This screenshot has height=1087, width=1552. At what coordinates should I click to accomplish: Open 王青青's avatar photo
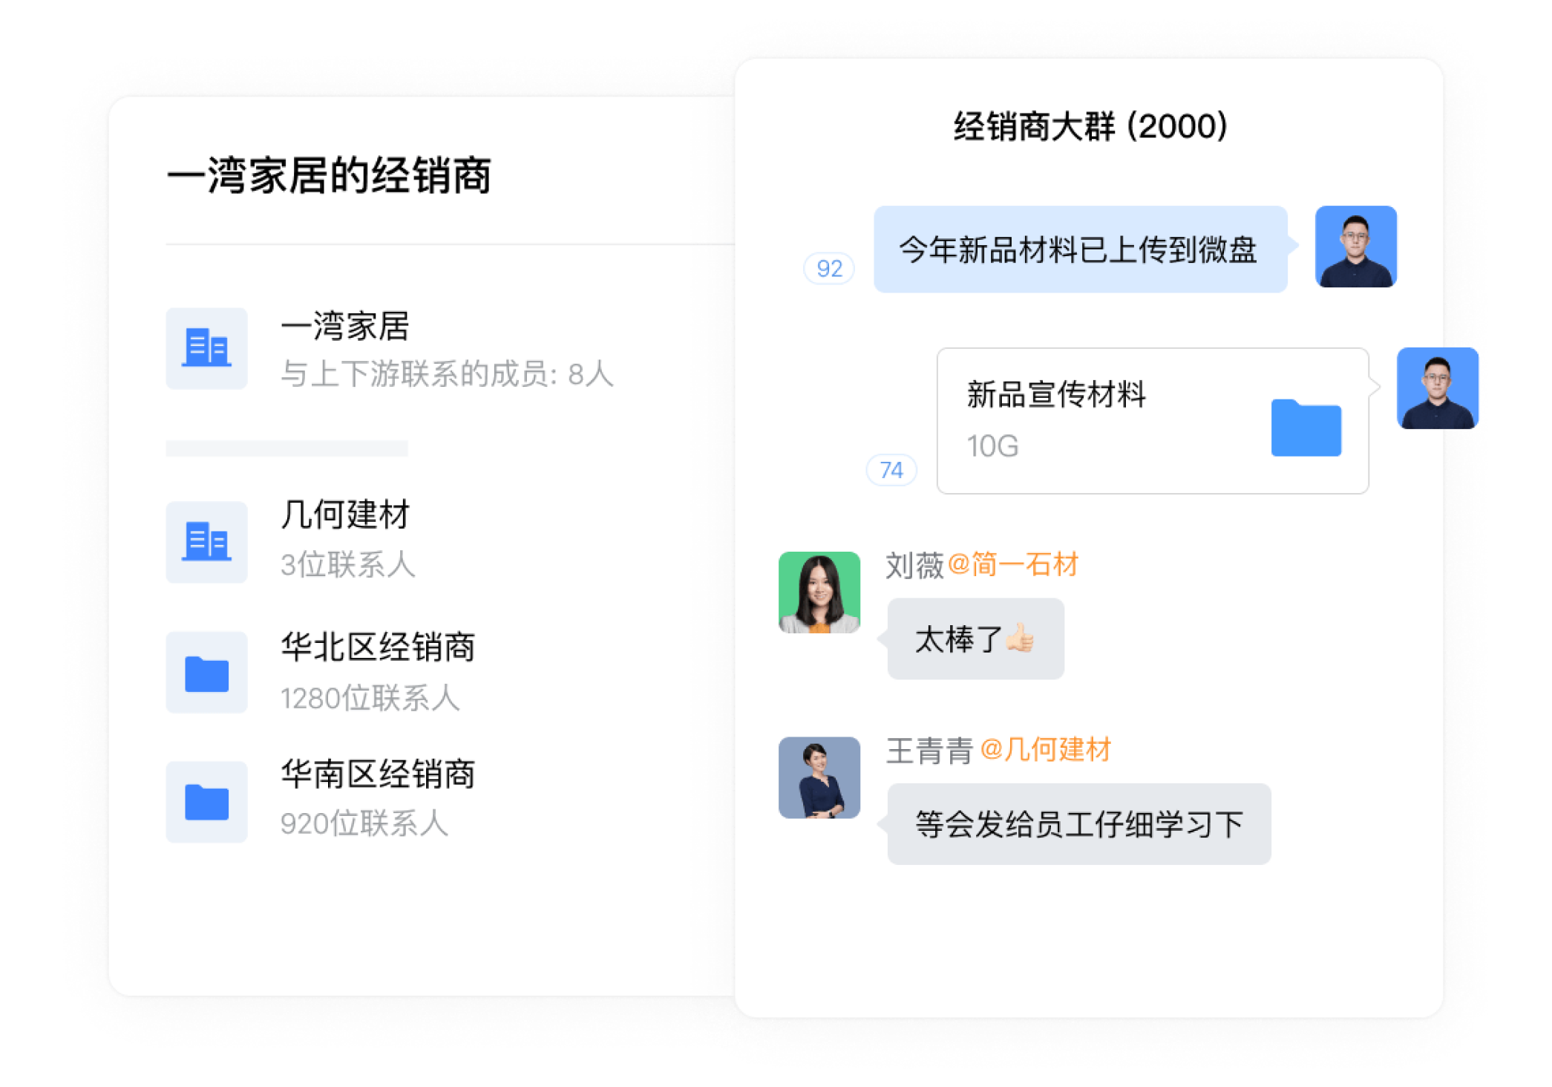pyautogui.click(x=819, y=777)
